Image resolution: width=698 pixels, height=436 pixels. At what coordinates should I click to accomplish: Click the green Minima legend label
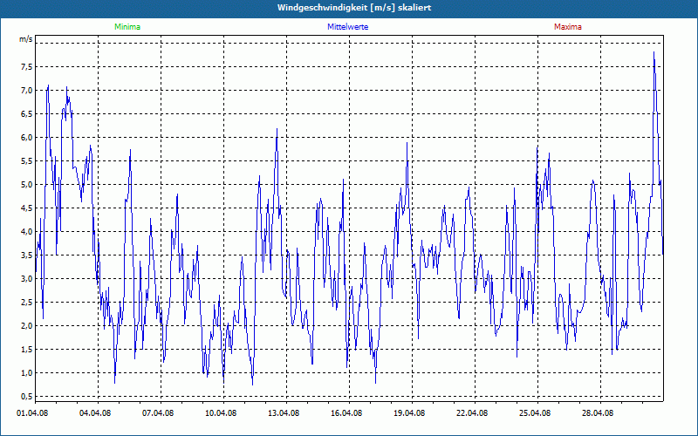127,27
